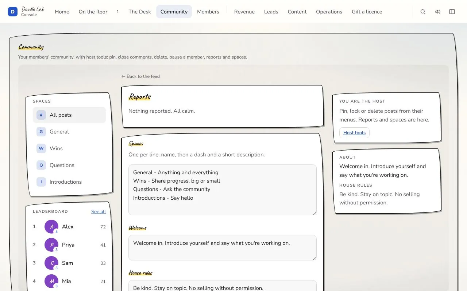Click the Introductions space I icon
Screen dimensions: 467x291
coord(41,182)
